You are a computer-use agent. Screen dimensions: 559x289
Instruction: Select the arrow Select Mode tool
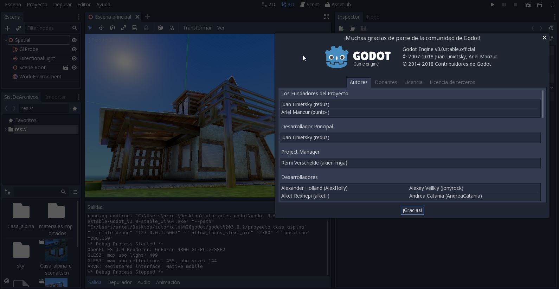point(90,28)
